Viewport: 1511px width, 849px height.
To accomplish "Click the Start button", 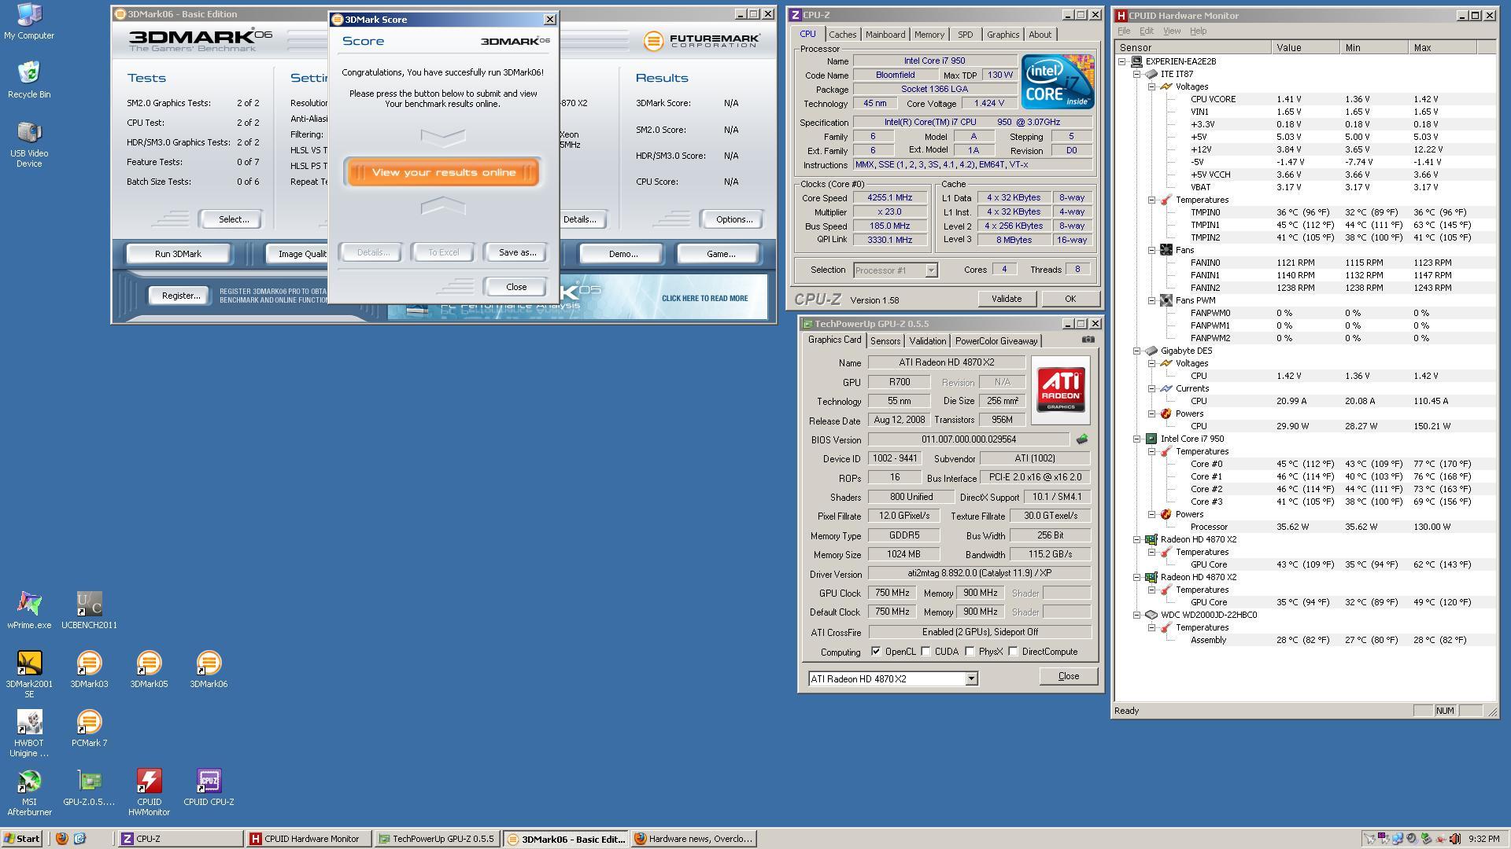I will (22, 839).
